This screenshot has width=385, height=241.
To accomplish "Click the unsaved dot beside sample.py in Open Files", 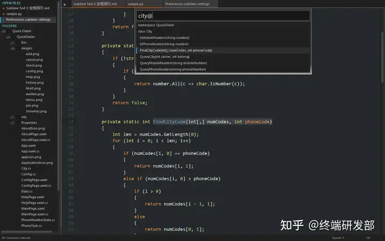I will pyautogui.click(x=3, y=14).
